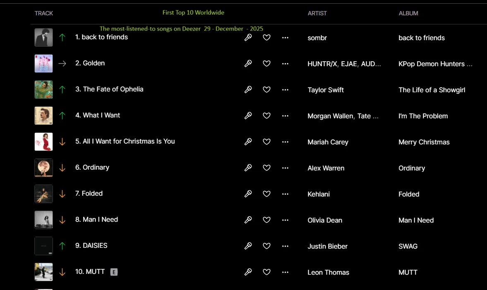Open three-dot menu for Ordinary
Image resolution: width=487 pixels, height=290 pixels.
pyautogui.click(x=285, y=168)
